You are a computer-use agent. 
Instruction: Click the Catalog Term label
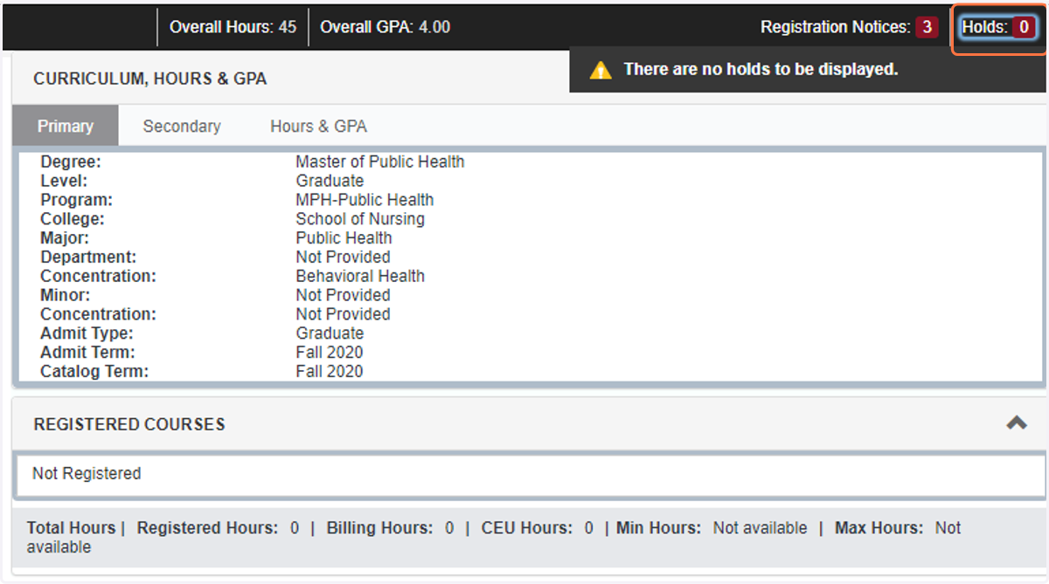tap(94, 371)
